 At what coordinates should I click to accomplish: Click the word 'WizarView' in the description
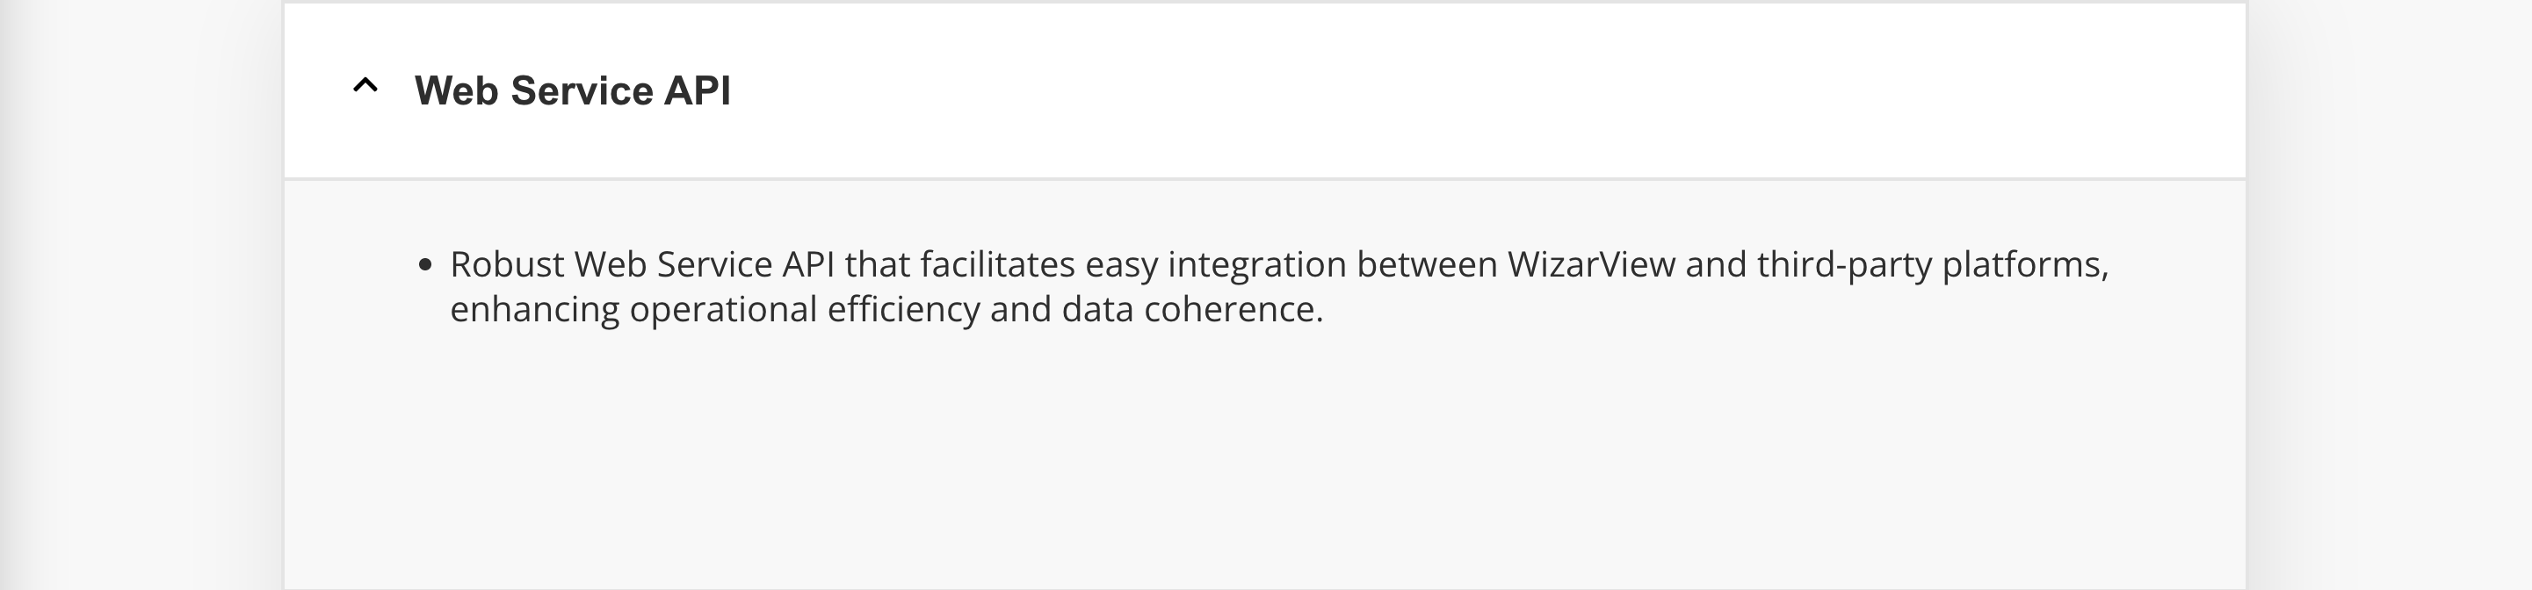(1591, 264)
